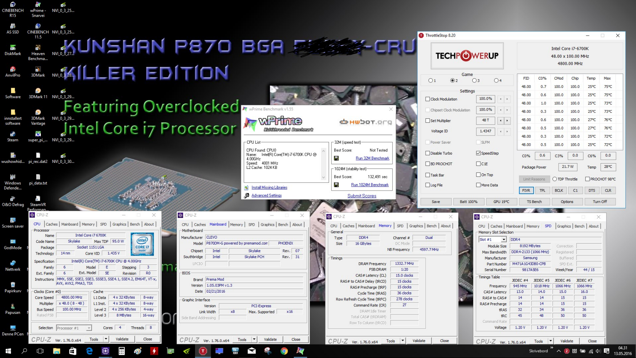Open super_pi desktop shortcut
This screenshot has width=636, height=358.
coord(38,137)
